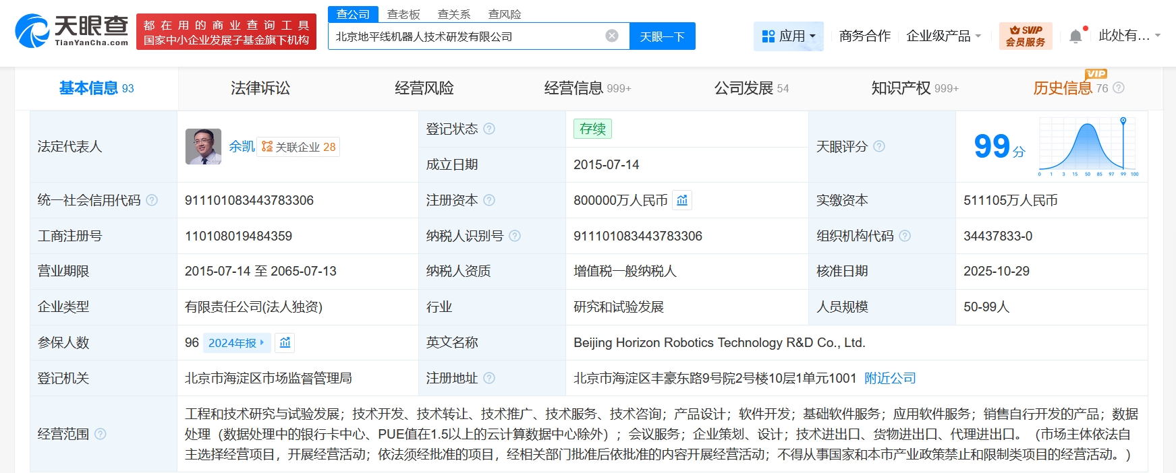Click the 附近公司 nearby companies link
Image resolution: width=1176 pixels, height=473 pixels.
tap(891, 378)
